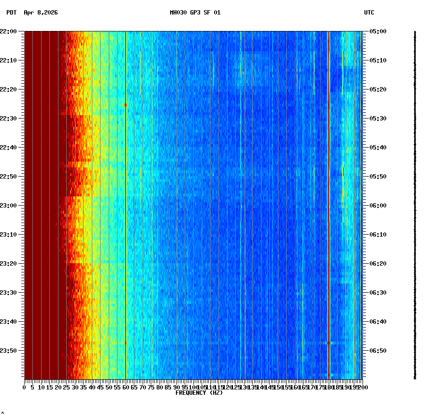
Task: Click the 100 Hz frequency tick label
Action: [x=192, y=387]
